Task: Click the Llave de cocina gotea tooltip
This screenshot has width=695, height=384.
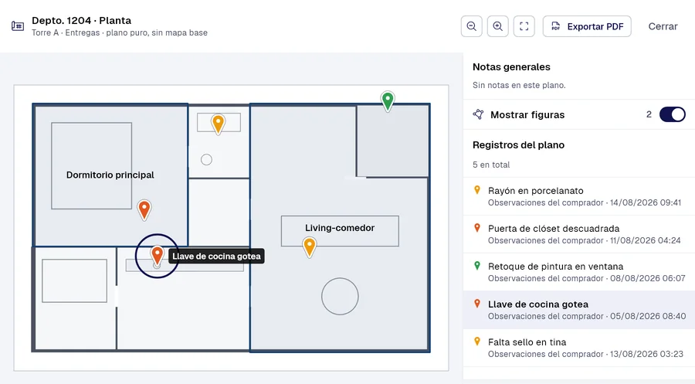Action: click(216, 257)
